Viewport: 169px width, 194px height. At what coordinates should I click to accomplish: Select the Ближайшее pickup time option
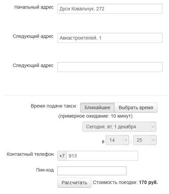97,108
